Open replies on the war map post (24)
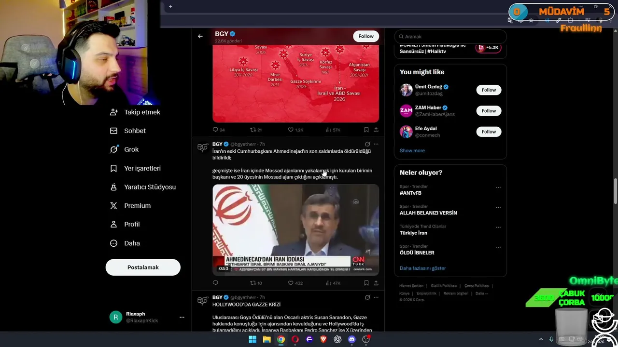Screen dimensions: 618x347 point(219,130)
